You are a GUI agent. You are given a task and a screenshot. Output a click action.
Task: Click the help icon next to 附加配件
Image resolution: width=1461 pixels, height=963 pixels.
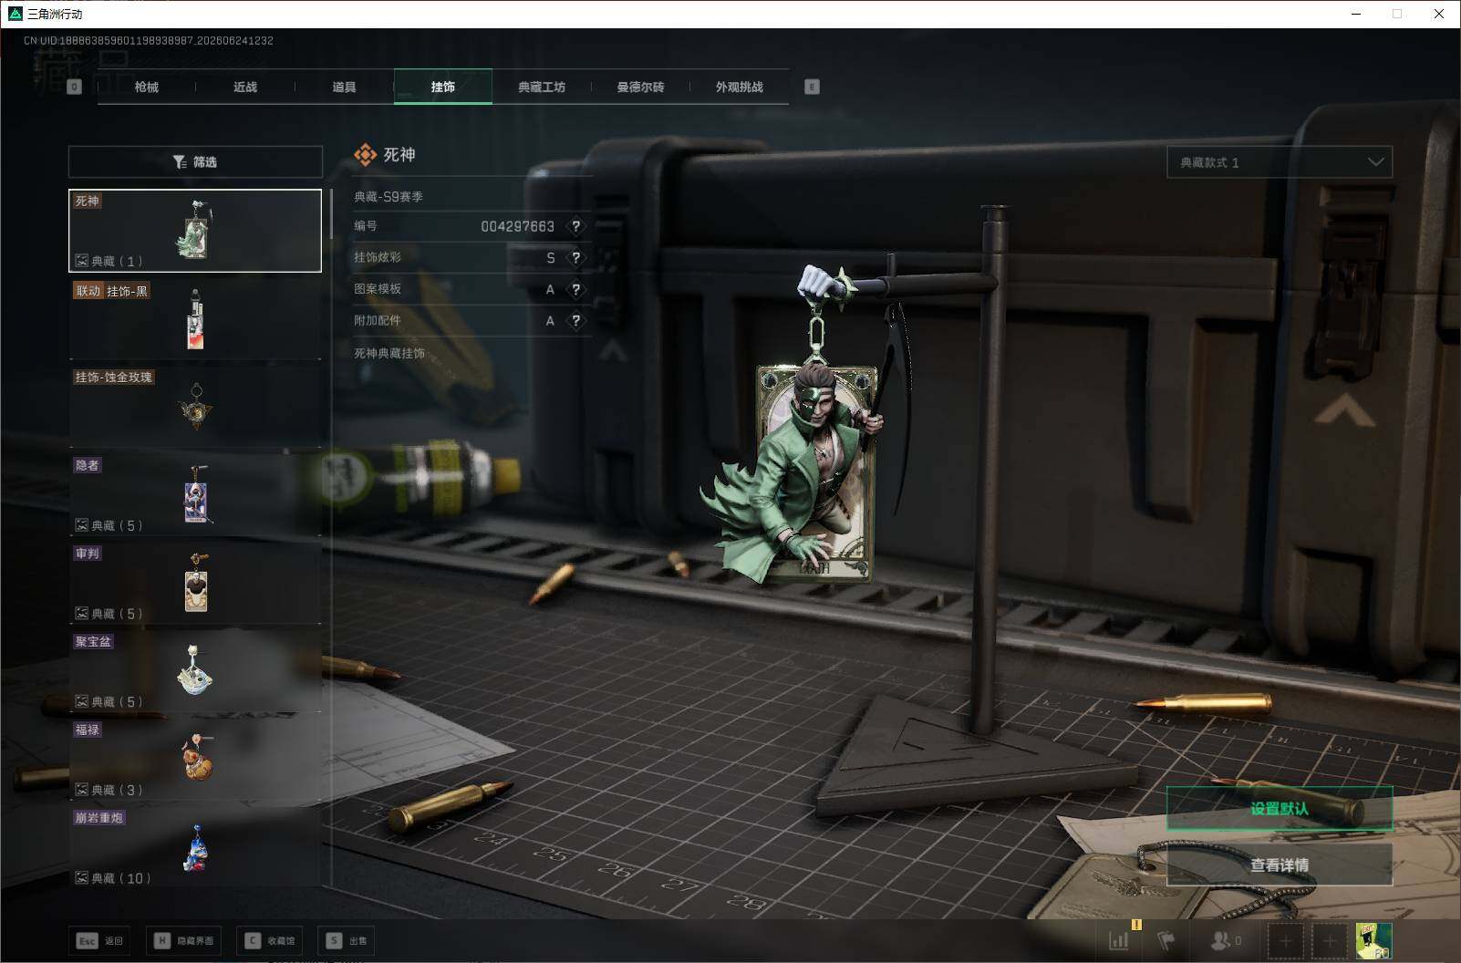coord(575,321)
